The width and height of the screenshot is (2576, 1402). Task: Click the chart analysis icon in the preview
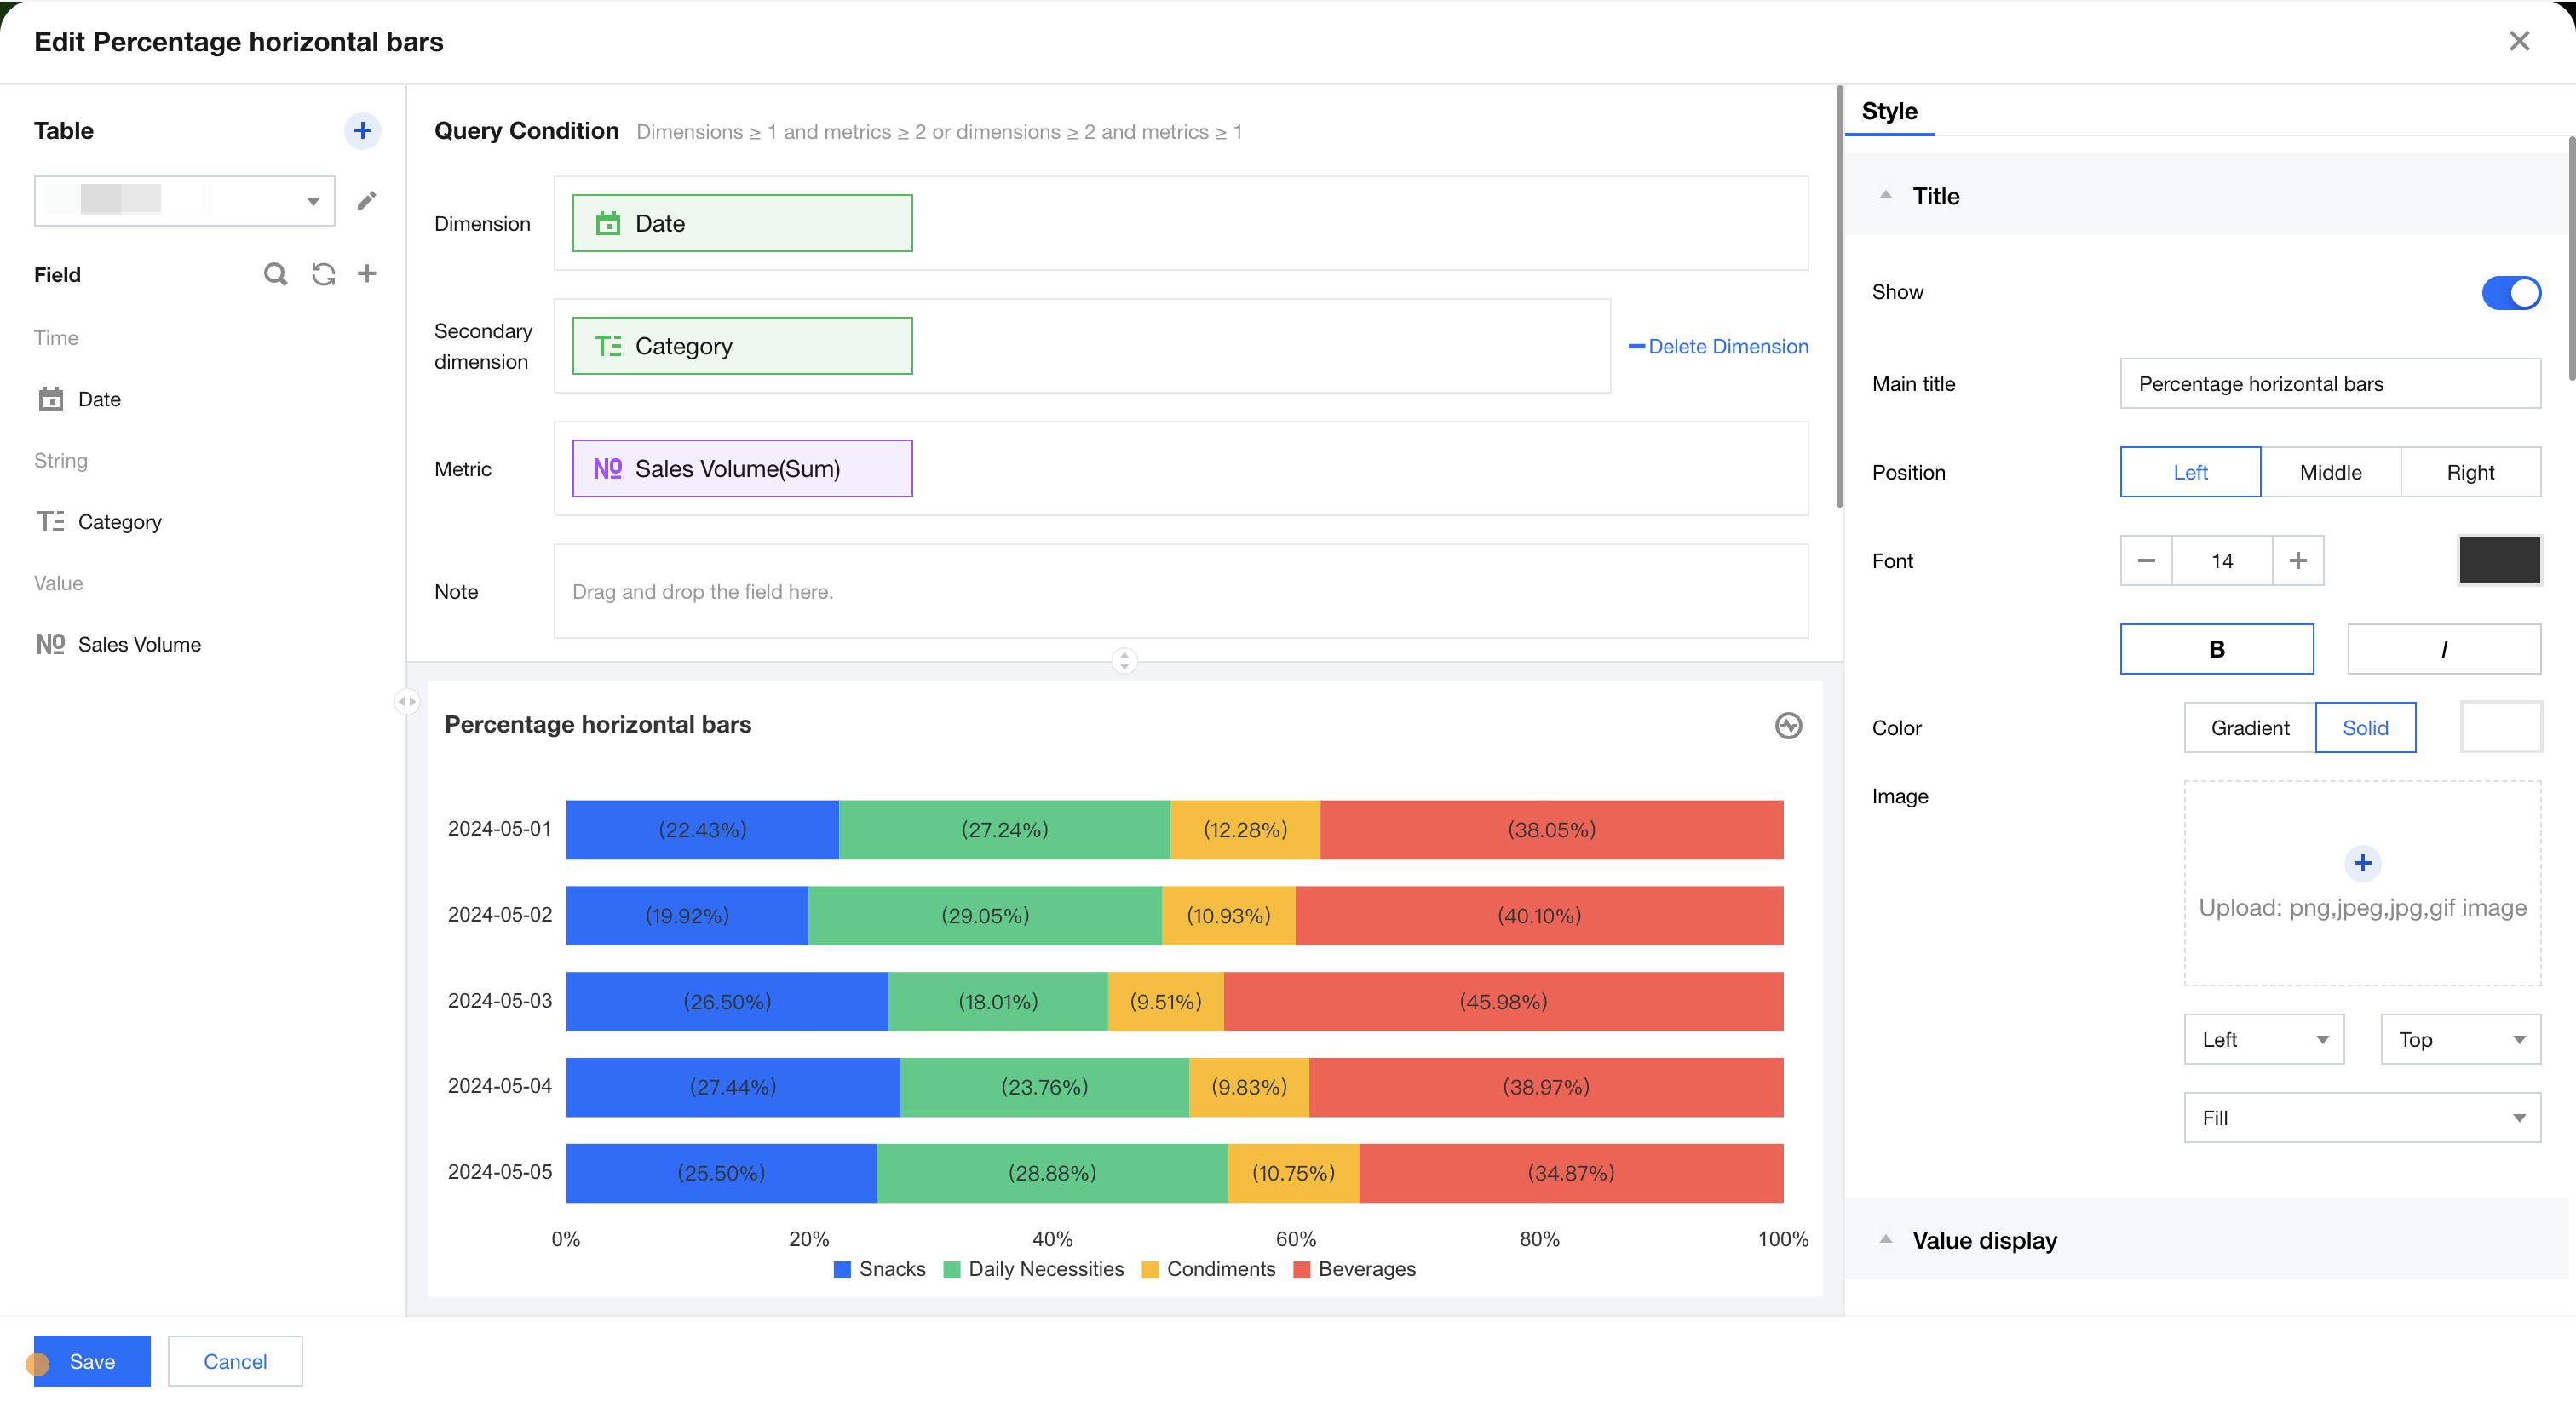click(1788, 725)
